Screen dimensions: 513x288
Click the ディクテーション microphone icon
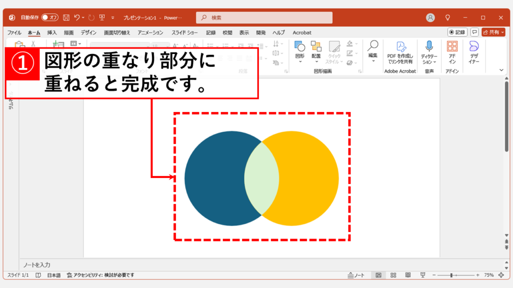[x=429, y=51]
